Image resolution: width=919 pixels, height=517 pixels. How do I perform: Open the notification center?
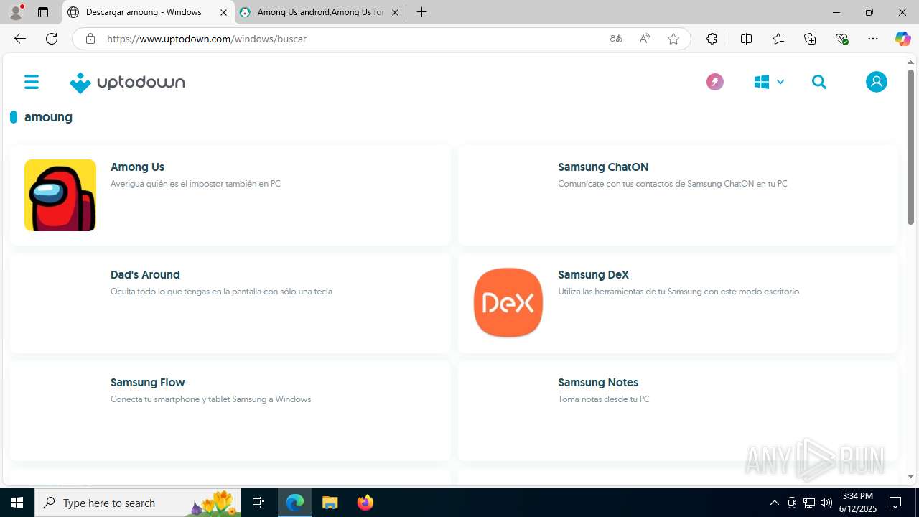point(895,503)
